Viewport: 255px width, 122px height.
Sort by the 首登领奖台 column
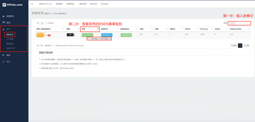pyautogui.click(x=129, y=29)
